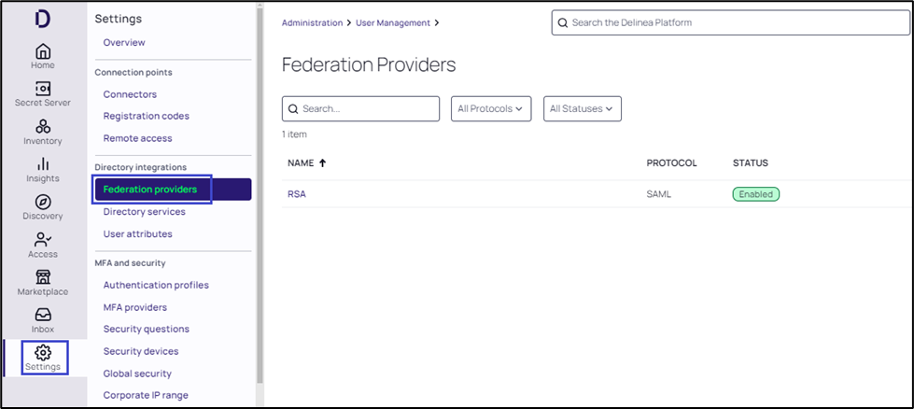Focus the federation providers Search box
Screen dimensions: 914x409
coord(368,109)
